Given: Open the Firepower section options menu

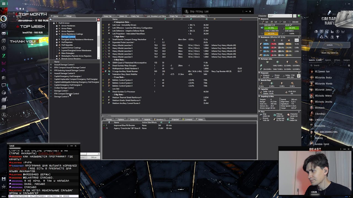Looking at the screenshot, I should pos(299,73).
